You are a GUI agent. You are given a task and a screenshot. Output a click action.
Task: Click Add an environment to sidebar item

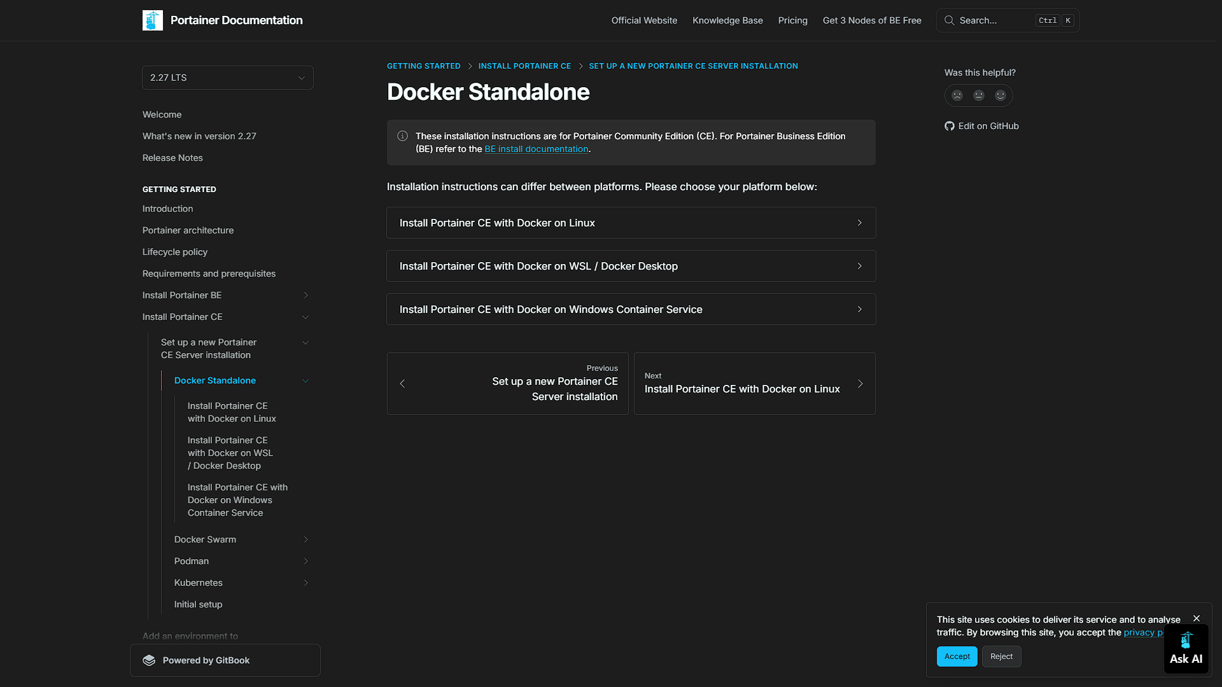[190, 636]
